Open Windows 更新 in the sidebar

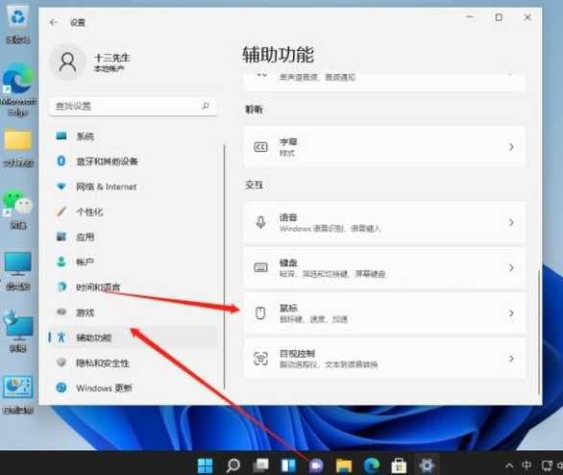point(133,388)
